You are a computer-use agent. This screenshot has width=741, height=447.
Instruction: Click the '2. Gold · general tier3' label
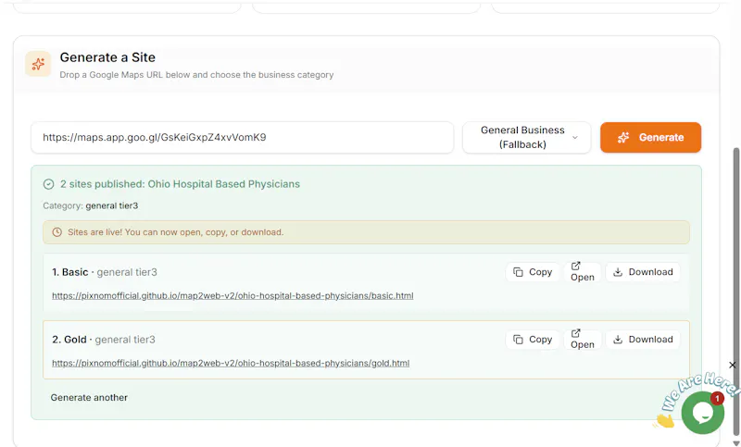point(104,340)
